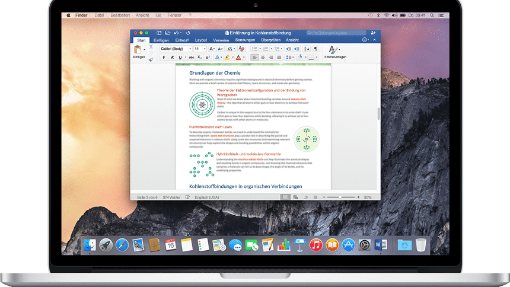Click the scissors cut icon
The width and height of the screenshot is (510, 287).
(x=151, y=47)
